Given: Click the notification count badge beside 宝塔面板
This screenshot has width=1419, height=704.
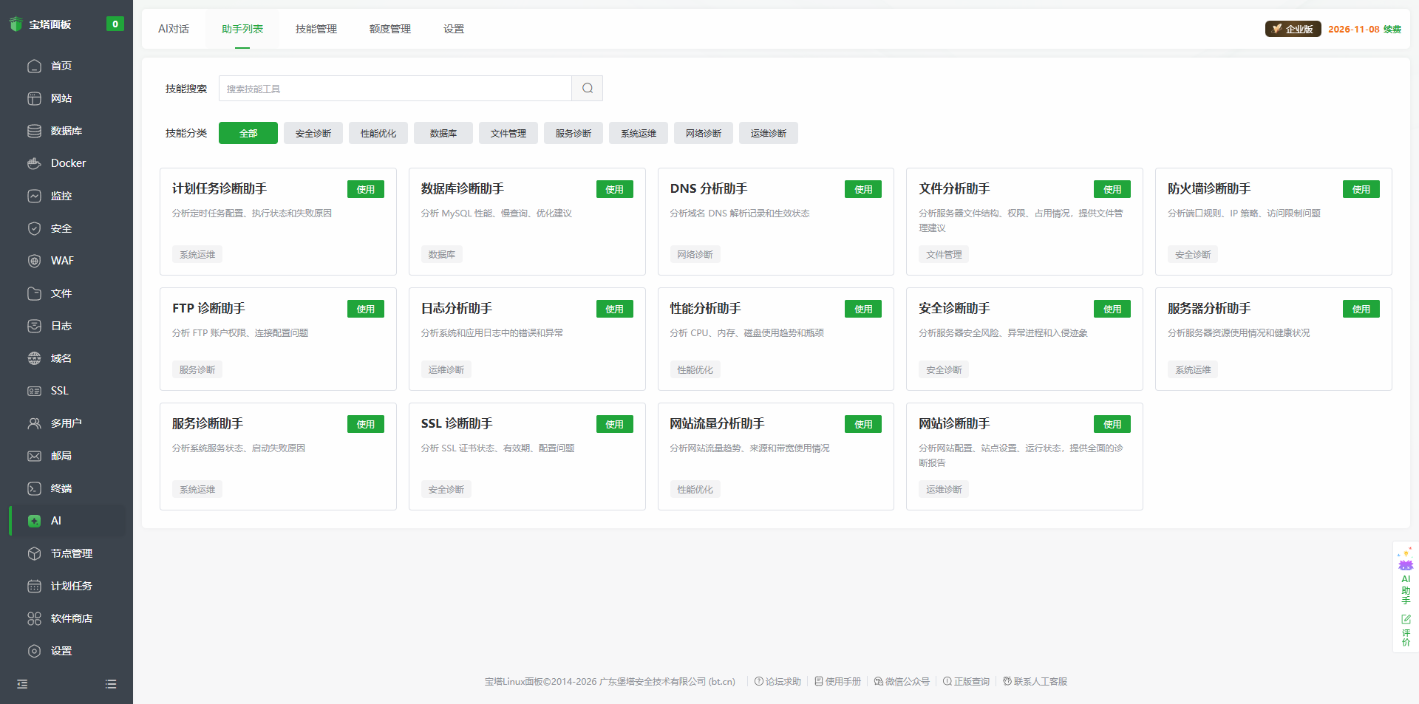Looking at the screenshot, I should tap(115, 24).
